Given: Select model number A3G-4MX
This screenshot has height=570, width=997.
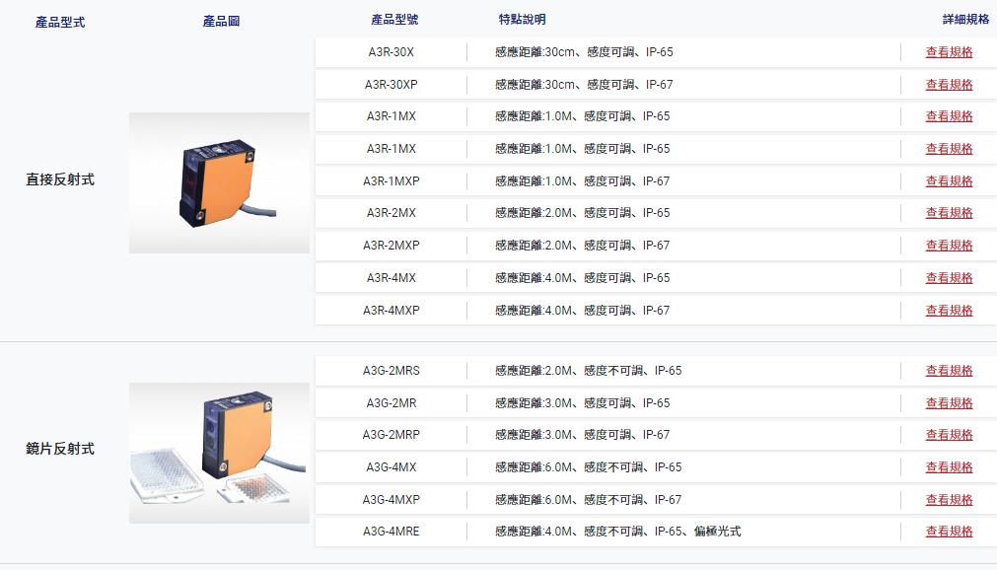Looking at the screenshot, I should point(392,467).
